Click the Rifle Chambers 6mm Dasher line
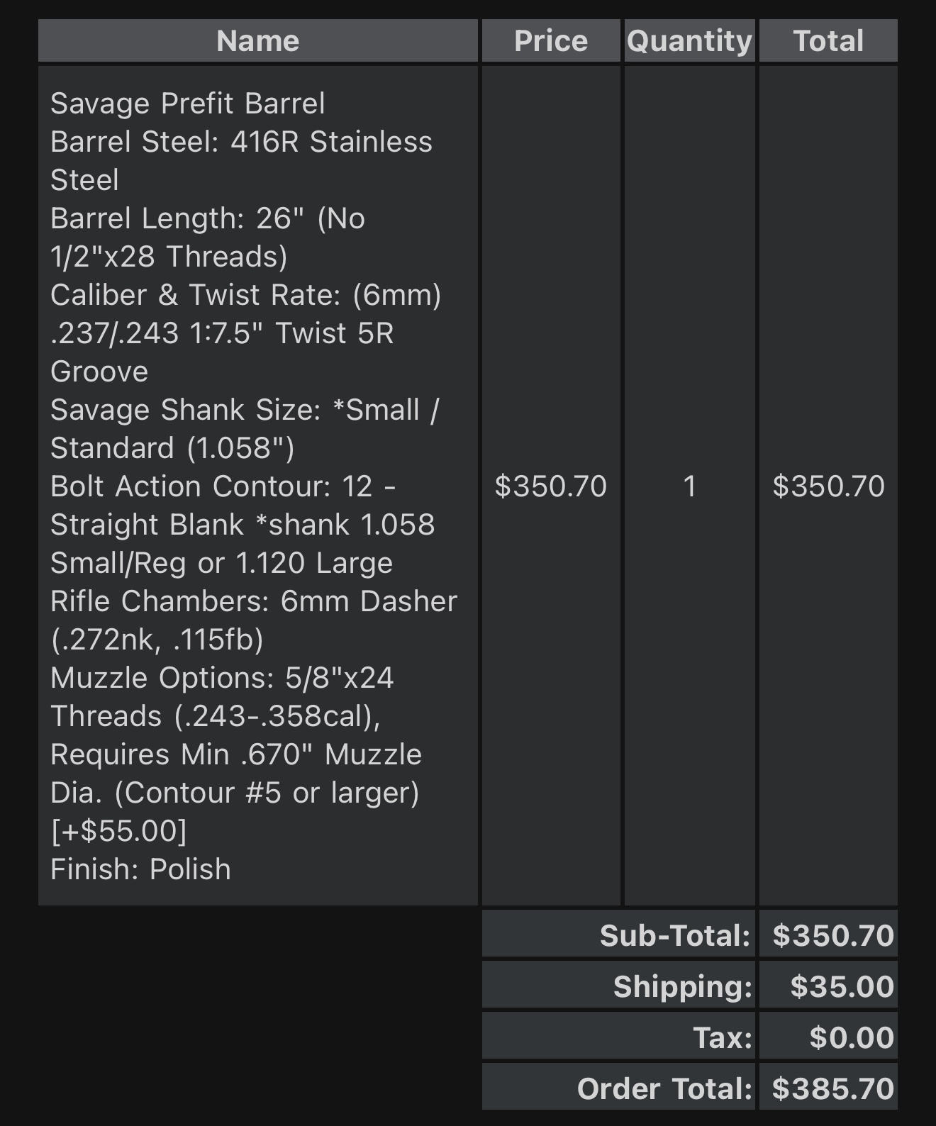This screenshot has height=1126, width=936. click(254, 601)
